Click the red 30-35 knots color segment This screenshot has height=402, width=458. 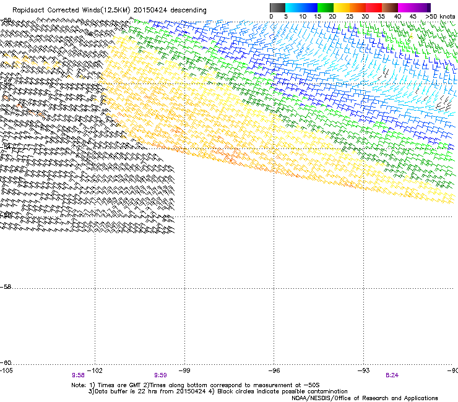point(374,7)
